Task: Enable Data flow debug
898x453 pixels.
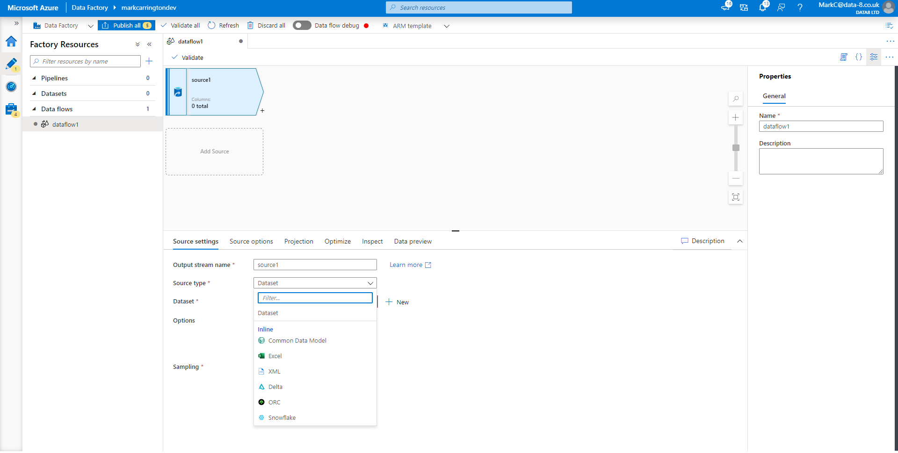Action: [302, 25]
